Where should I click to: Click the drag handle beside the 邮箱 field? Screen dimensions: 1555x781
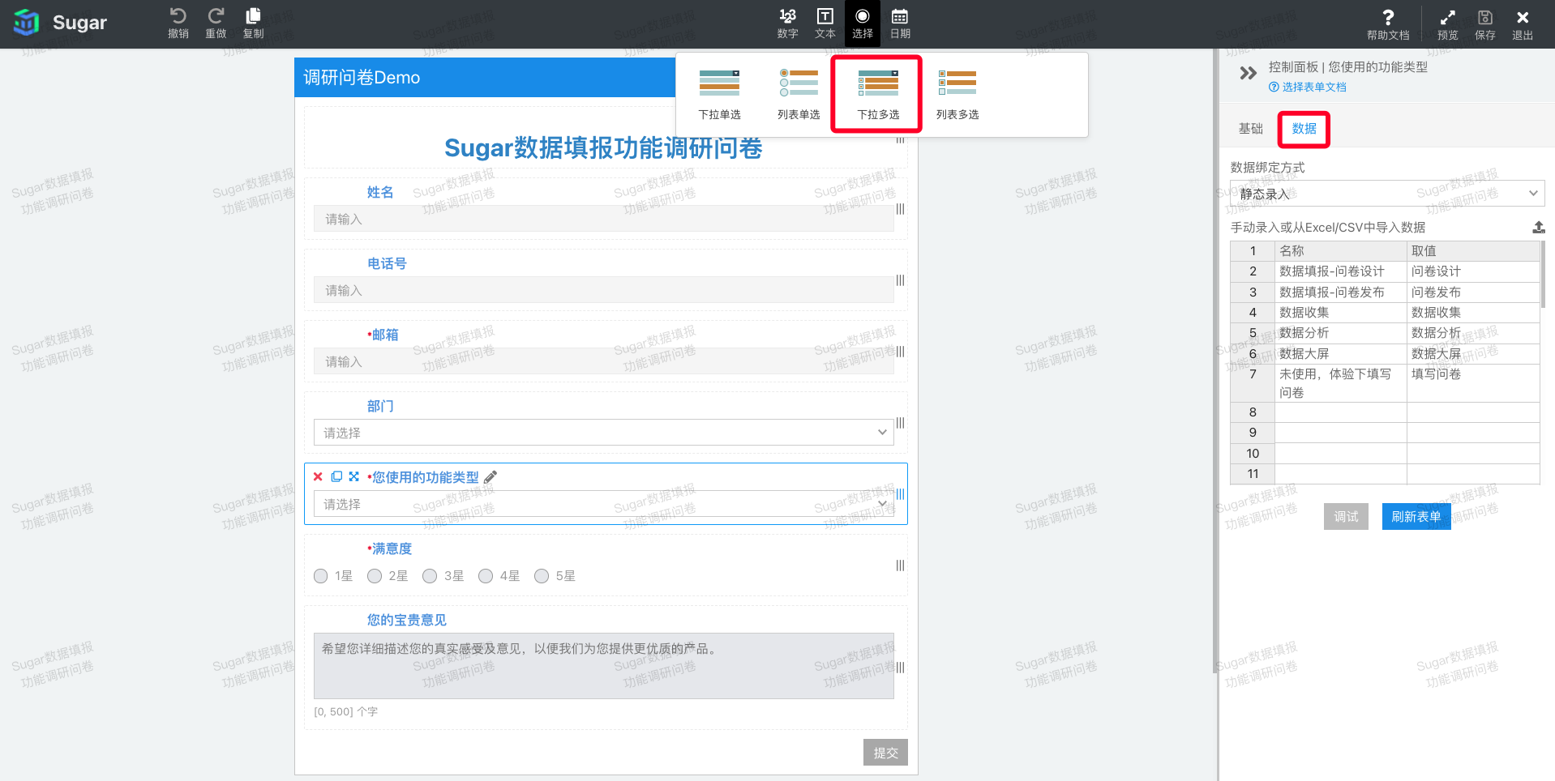coord(900,352)
